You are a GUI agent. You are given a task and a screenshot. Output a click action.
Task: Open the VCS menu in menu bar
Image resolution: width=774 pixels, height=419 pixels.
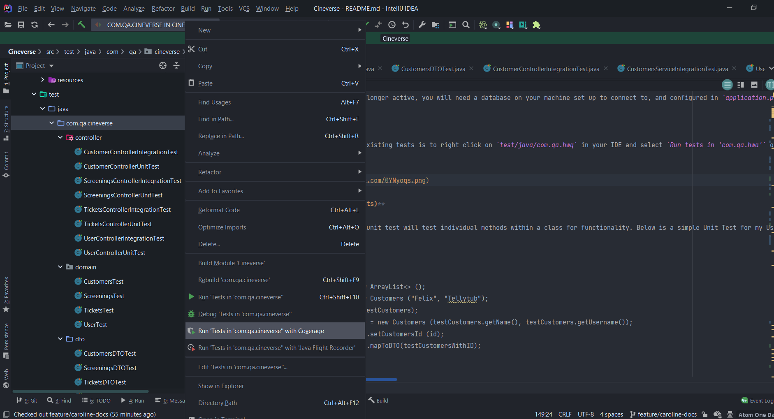click(x=244, y=8)
